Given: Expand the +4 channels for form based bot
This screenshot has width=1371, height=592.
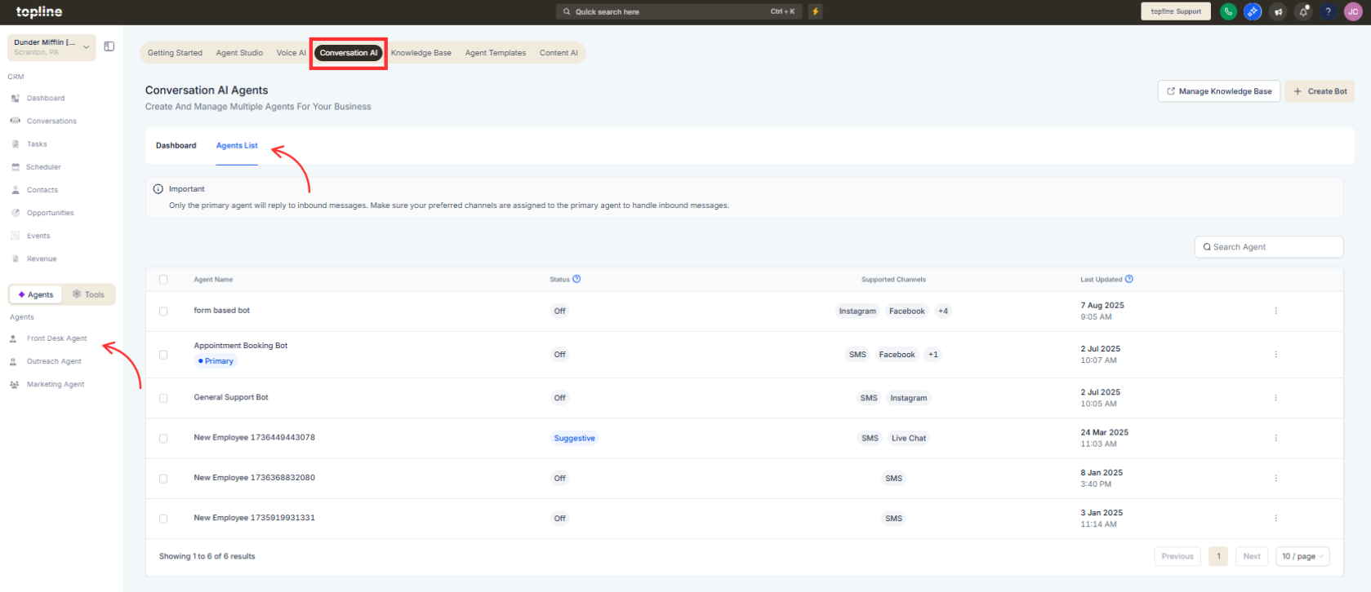Looking at the screenshot, I should click(943, 311).
